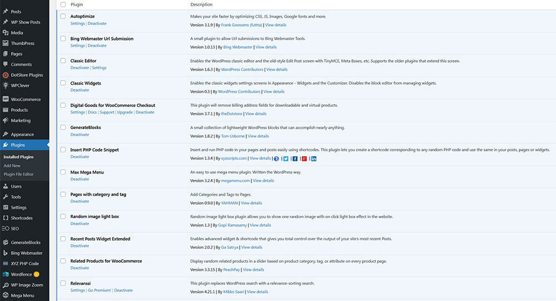Image resolution: width=556 pixels, height=301 pixels.
Task: View details for Pages with category and tag
Action: click(x=251, y=203)
